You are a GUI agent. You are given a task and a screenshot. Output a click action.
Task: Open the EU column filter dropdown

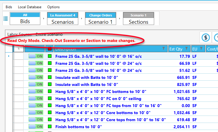pyautogui.click(x=201, y=49)
